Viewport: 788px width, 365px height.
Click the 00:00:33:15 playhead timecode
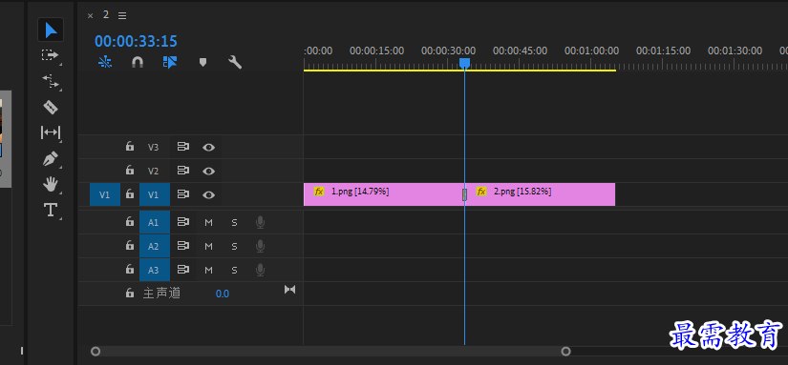137,41
